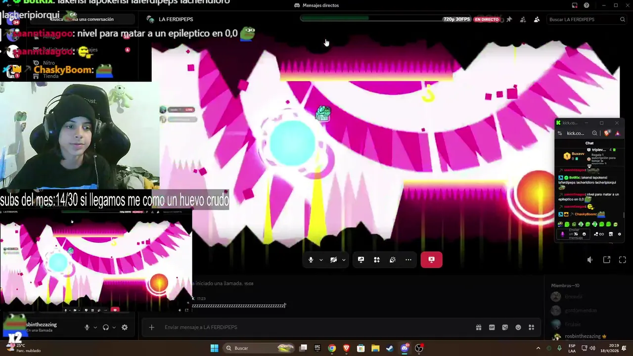The height and width of the screenshot is (356, 633).
Task: Click the Brave shields icon in Kick window
Action: point(607,133)
